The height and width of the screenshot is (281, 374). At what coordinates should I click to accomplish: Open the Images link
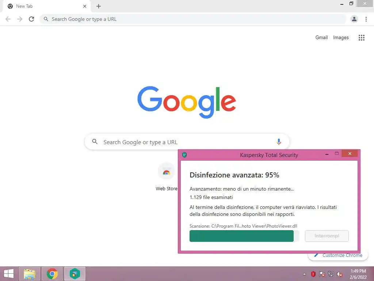click(341, 38)
